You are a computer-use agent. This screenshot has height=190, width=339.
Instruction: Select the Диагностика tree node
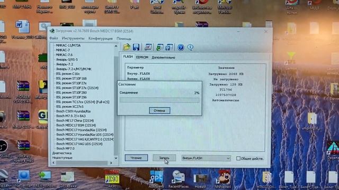tap(62, 153)
